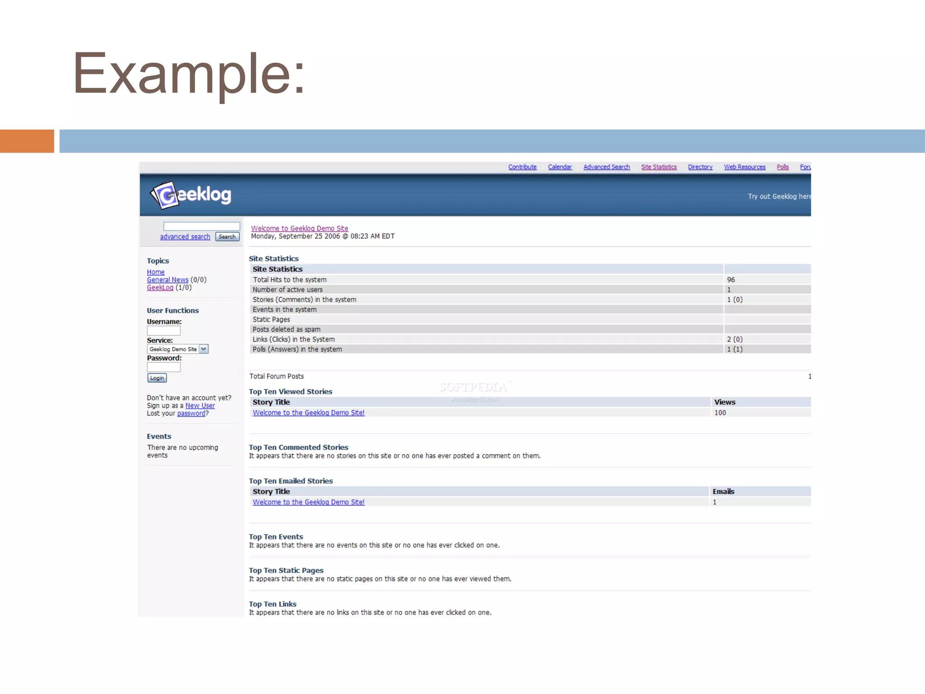925x694 pixels.
Task: Click the Geeklog logo
Action: (191, 195)
